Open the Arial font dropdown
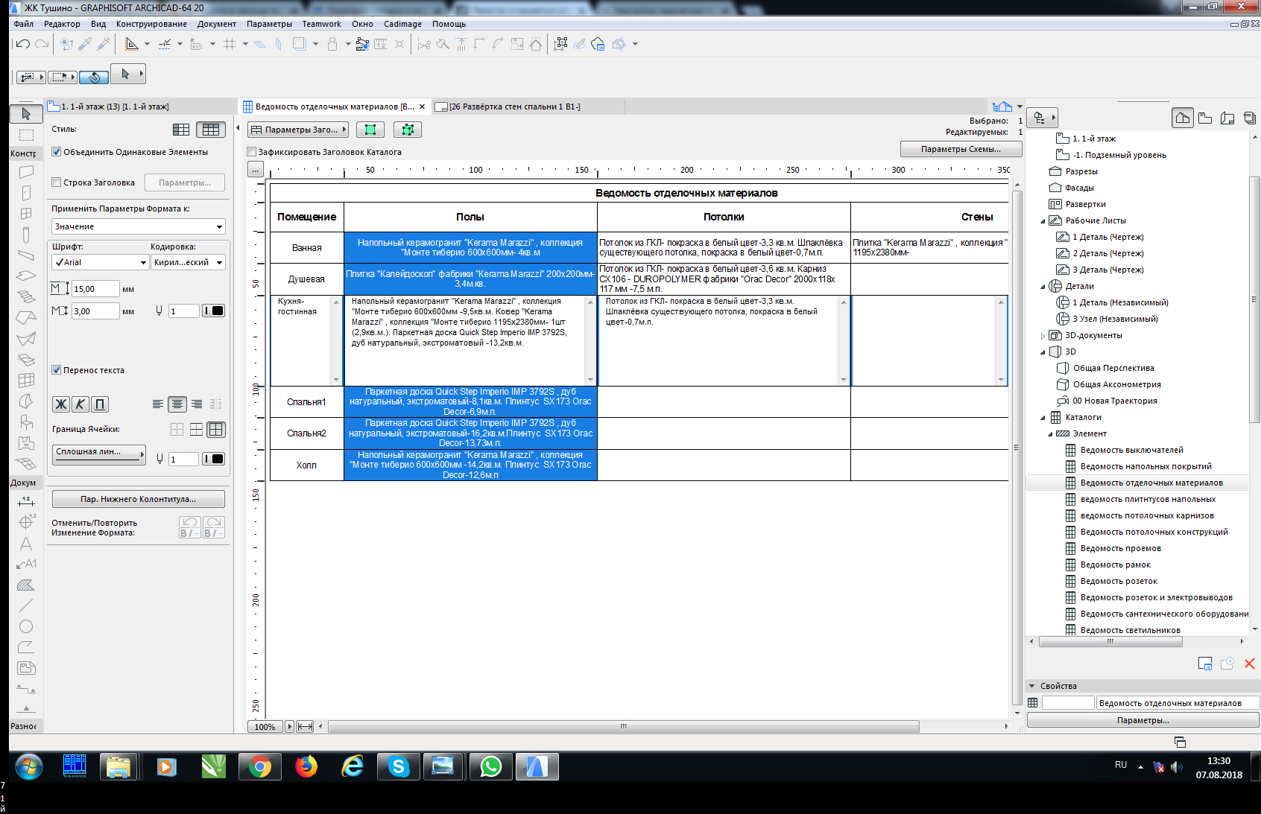 pos(101,262)
